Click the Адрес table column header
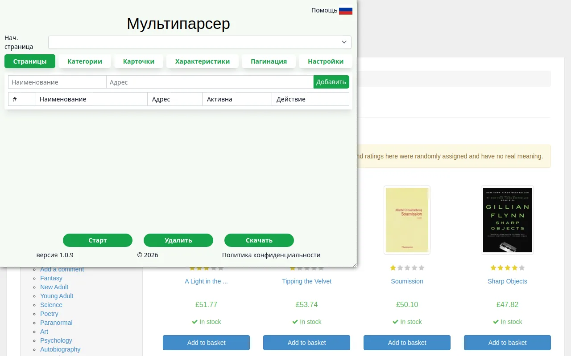Screen dimensions: 571x356 (x=175, y=99)
